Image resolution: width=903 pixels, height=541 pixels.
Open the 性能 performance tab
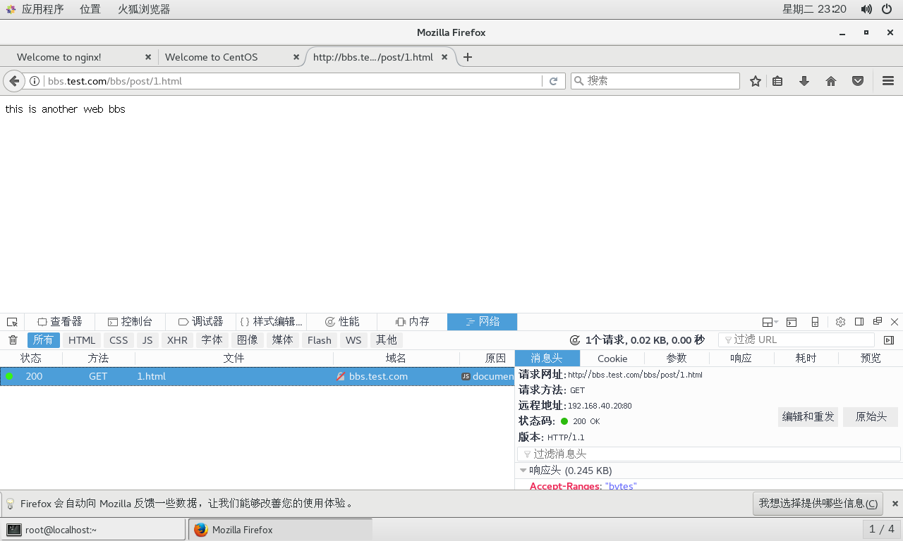click(x=341, y=322)
